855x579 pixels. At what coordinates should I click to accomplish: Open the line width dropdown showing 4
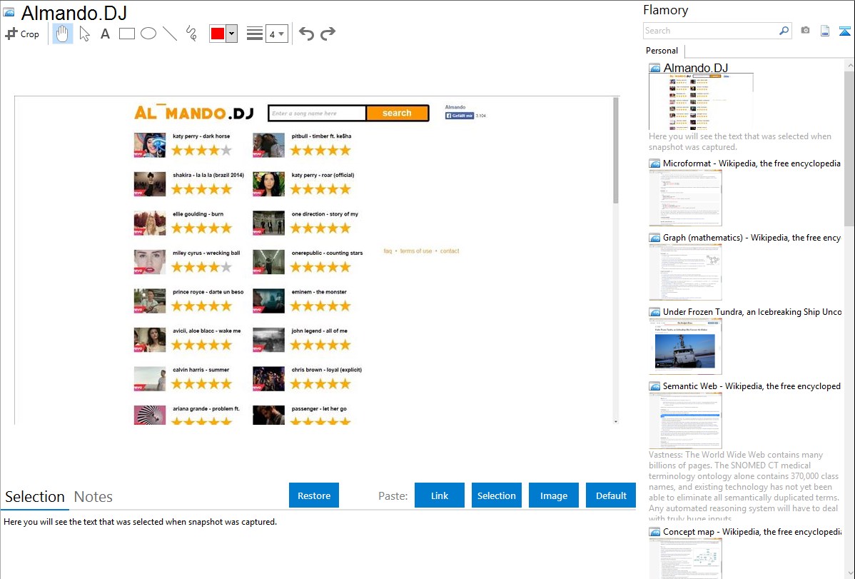(x=276, y=34)
